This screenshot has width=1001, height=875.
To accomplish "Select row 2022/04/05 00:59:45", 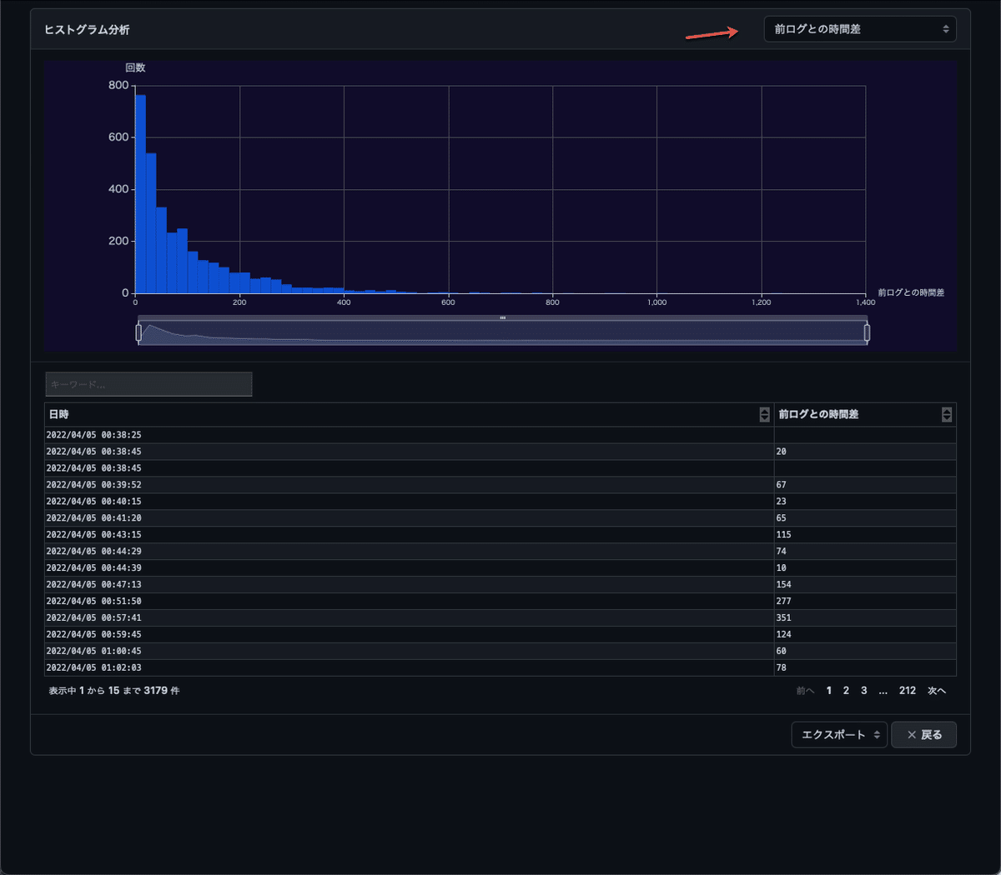I will pyautogui.click(x=500, y=635).
